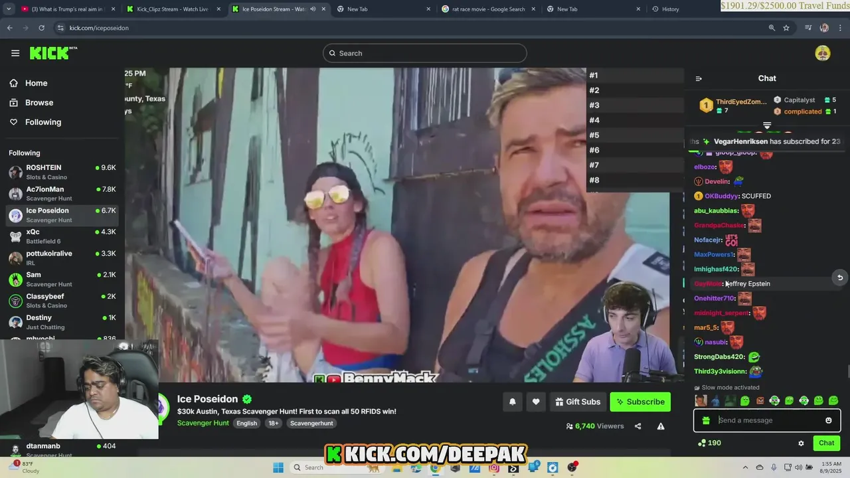Open the emoji picker in chat
Screen dimensions: 850x478
pos(828,420)
